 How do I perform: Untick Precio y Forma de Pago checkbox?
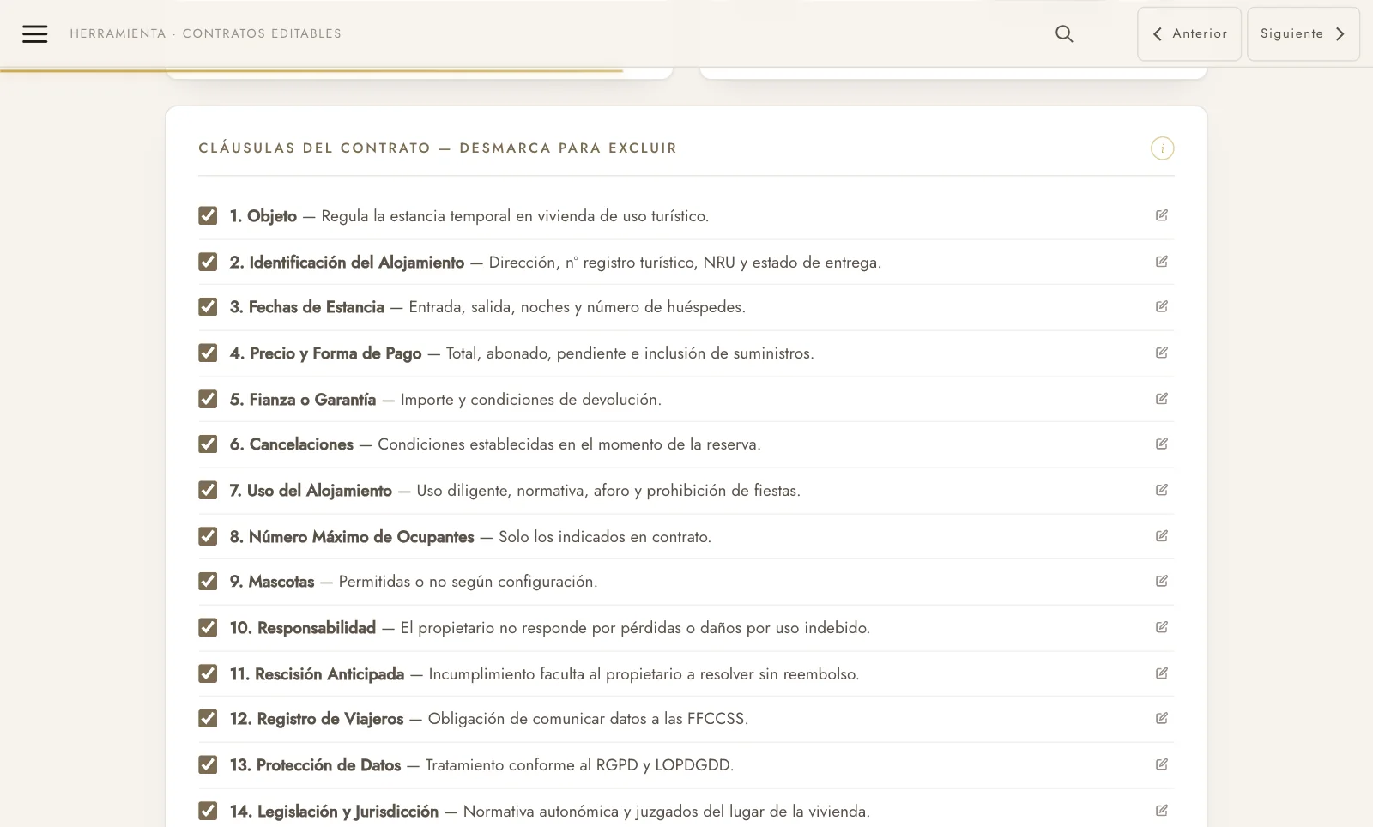(208, 353)
